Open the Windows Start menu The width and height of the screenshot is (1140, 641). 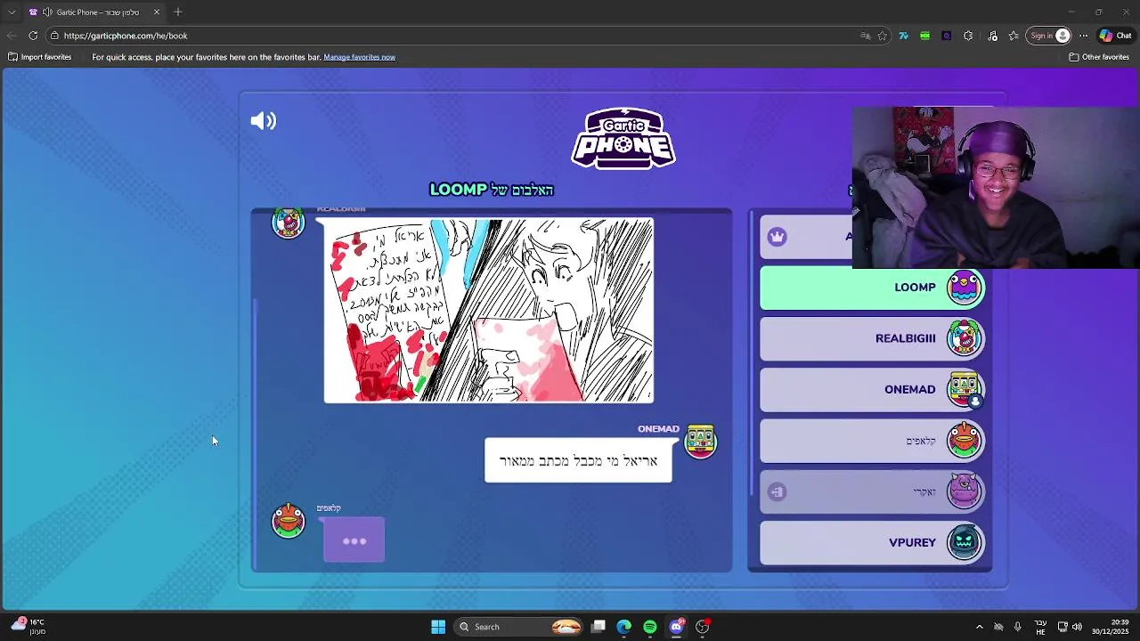pyautogui.click(x=438, y=627)
